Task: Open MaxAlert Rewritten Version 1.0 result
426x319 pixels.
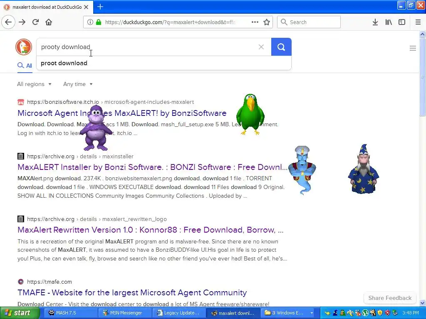Action: [x=151, y=230]
